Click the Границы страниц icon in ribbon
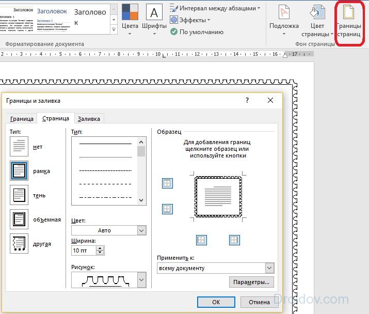 349,22
